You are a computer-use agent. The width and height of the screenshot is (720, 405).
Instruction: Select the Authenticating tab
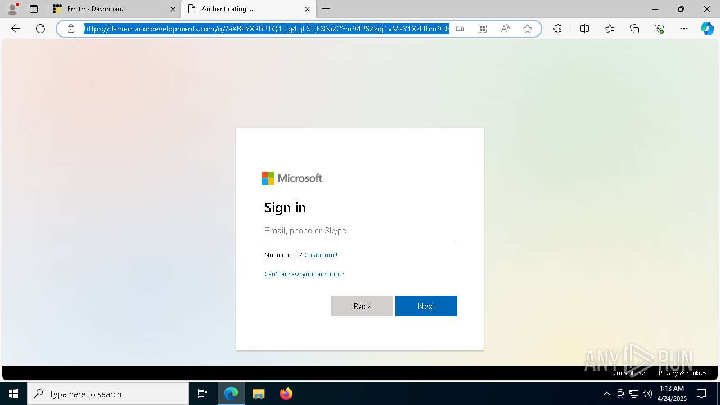tap(249, 9)
